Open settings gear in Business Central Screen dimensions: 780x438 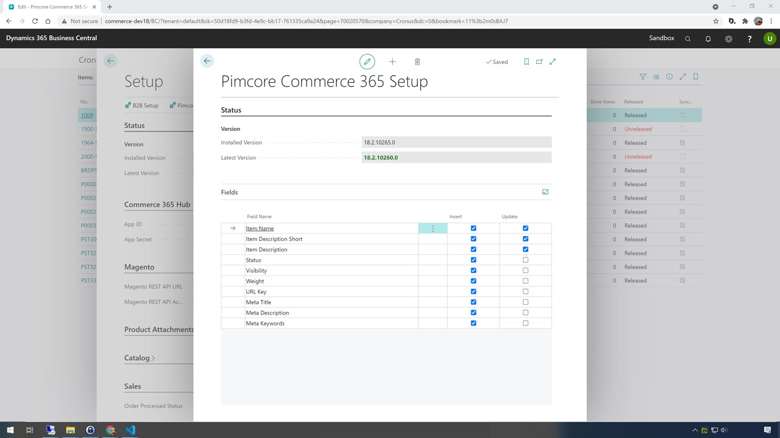[x=729, y=38]
